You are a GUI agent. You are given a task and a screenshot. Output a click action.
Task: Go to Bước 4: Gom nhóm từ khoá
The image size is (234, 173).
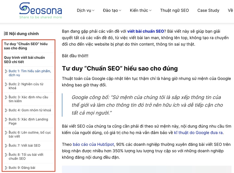coord(30,110)
